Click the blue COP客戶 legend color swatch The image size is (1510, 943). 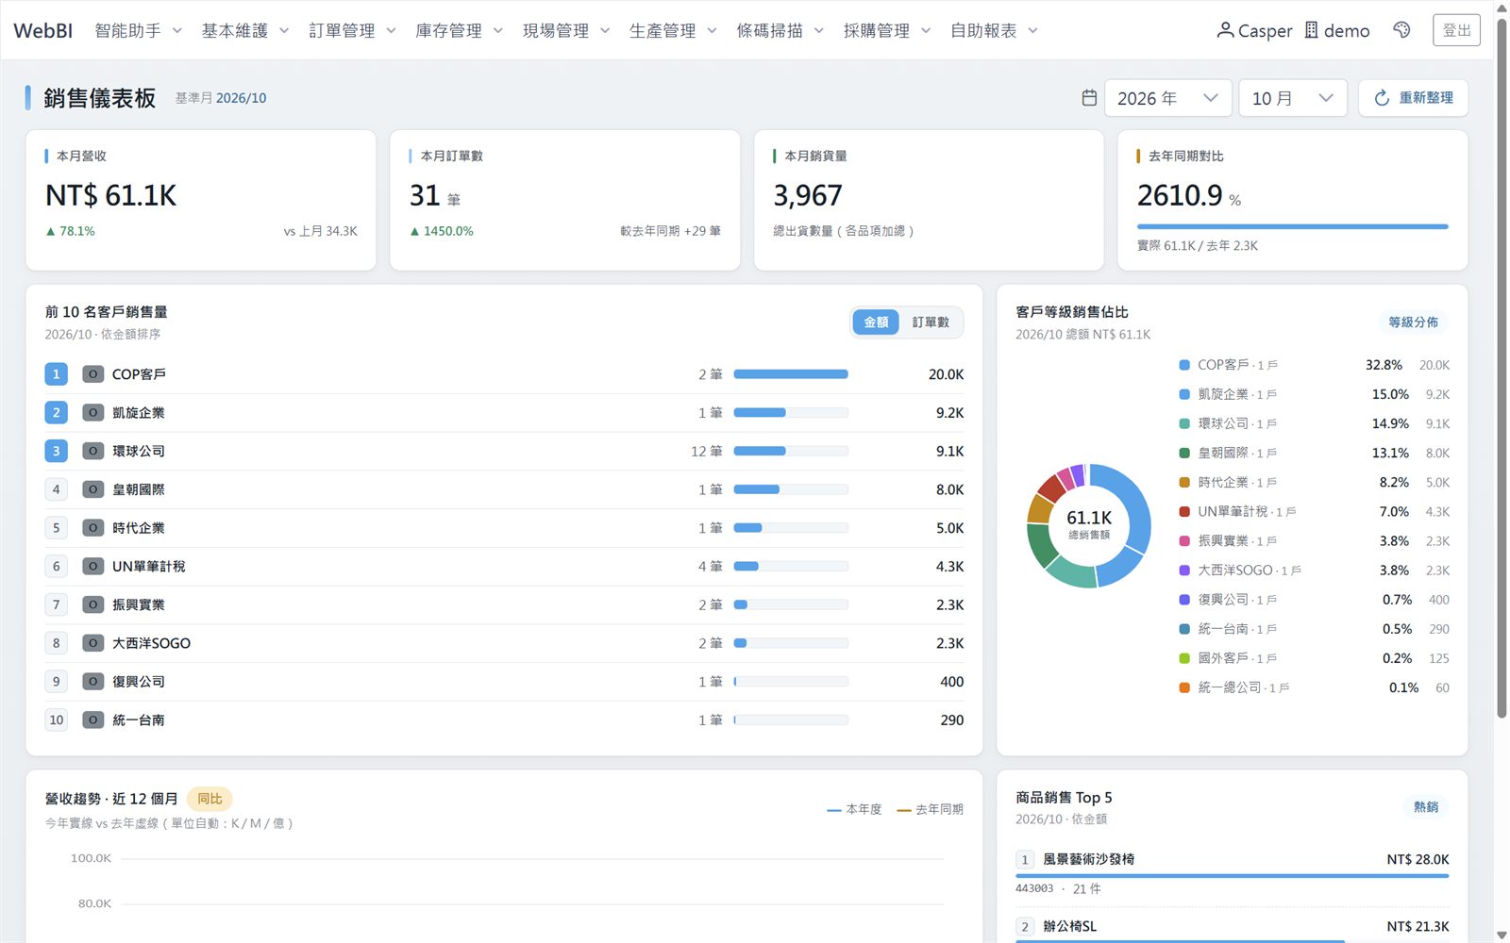click(1184, 365)
